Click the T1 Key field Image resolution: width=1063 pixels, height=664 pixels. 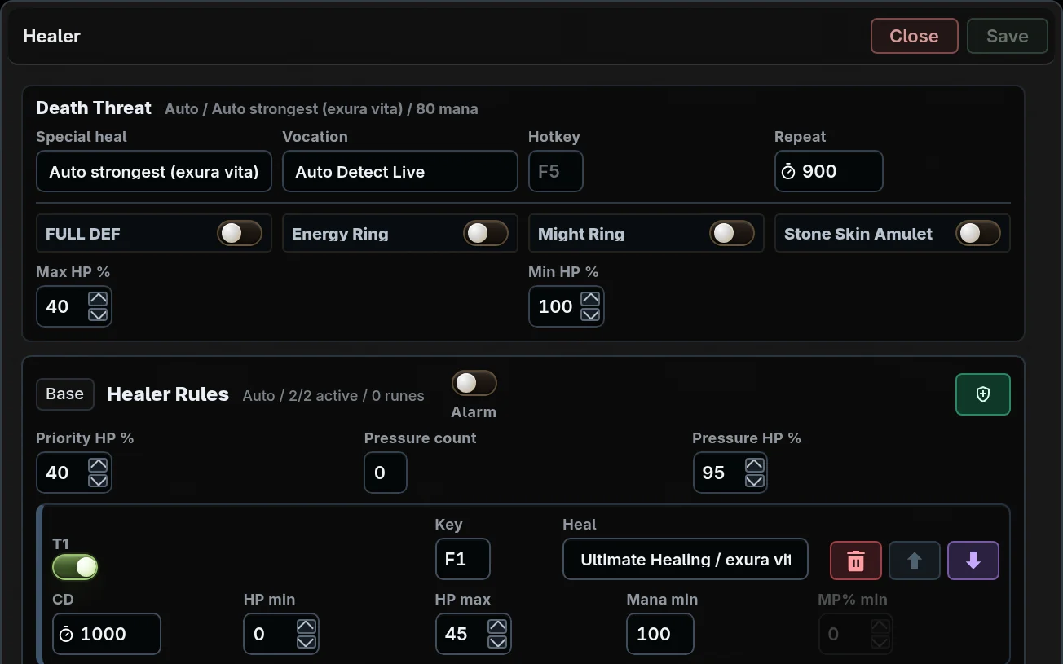pyautogui.click(x=463, y=559)
